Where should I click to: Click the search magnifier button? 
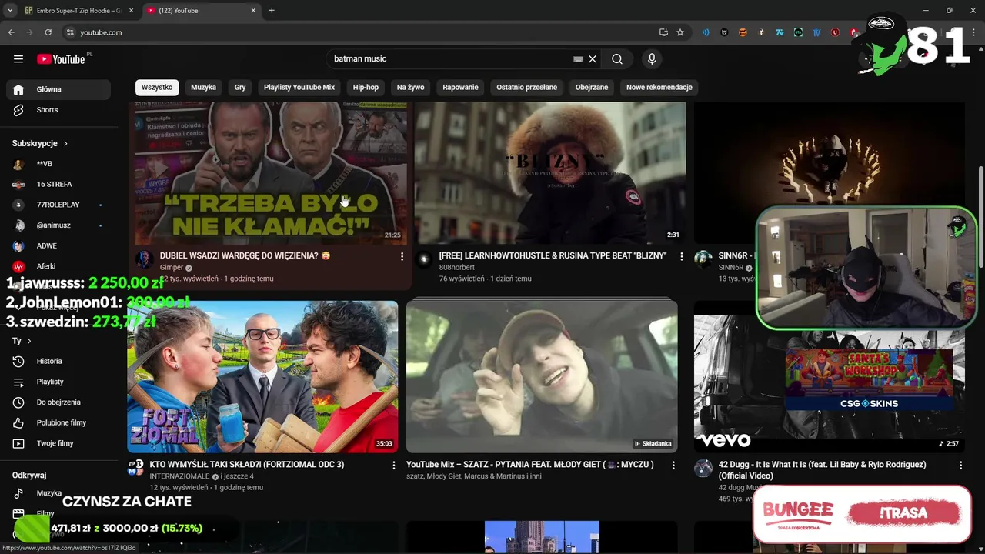617,59
